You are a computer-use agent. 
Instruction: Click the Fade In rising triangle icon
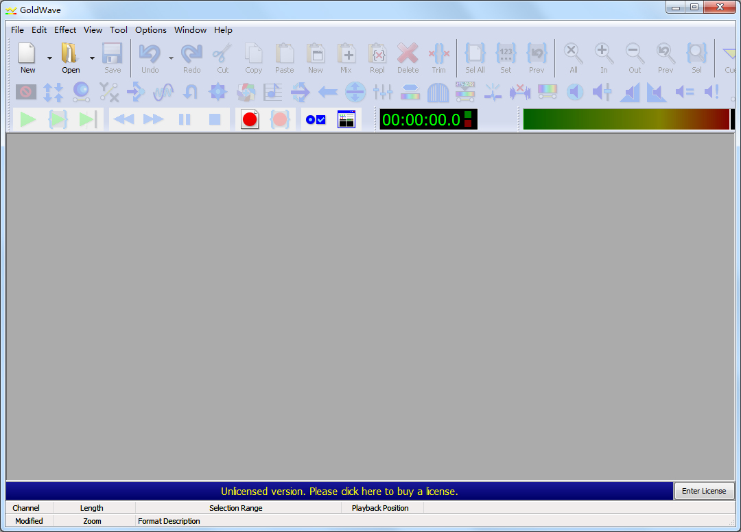[629, 92]
